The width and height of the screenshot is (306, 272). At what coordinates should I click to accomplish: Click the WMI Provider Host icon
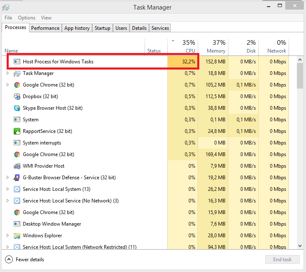coord(17,166)
